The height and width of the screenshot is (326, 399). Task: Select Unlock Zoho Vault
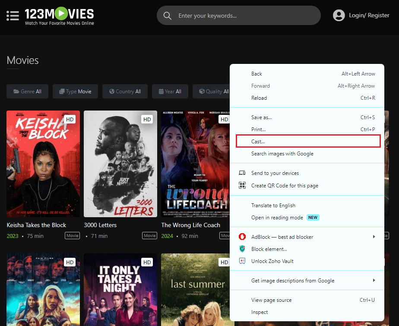pyautogui.click(x=307, y=261)
